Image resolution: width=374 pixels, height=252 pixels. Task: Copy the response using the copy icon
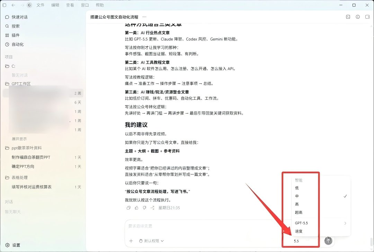(x=128, y=208)
